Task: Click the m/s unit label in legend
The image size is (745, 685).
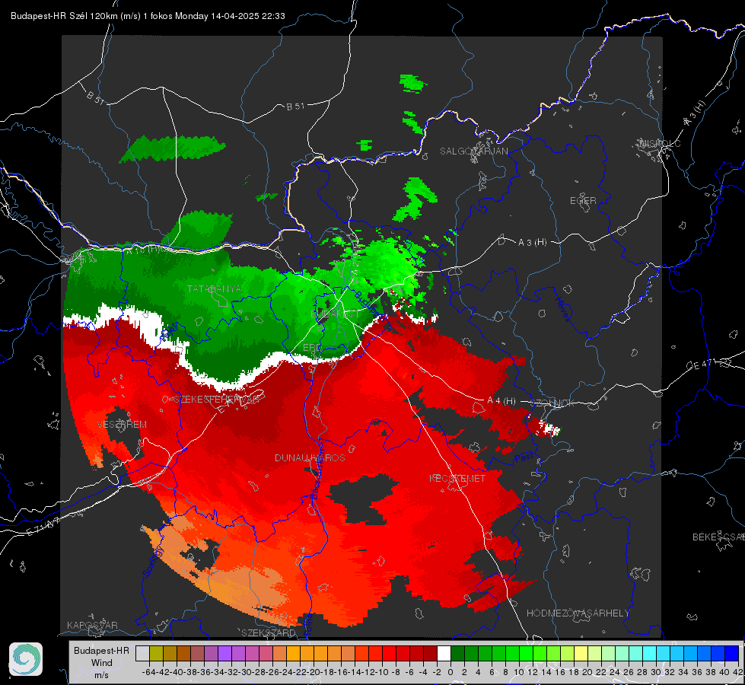Action: point(102,675)
